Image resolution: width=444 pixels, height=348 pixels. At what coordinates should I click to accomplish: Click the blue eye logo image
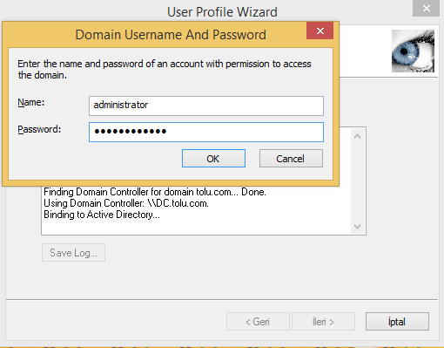tap(413, 51)
